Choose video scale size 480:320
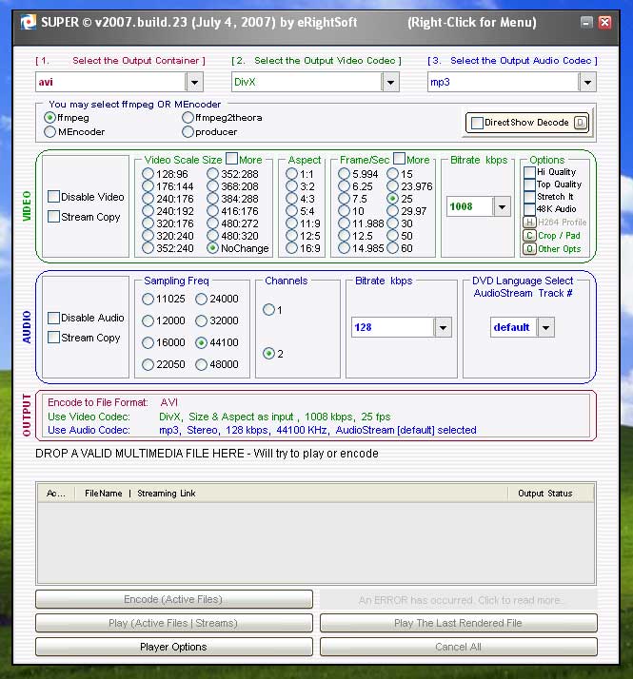Viewport: 633px width, 679px height. 213,236
